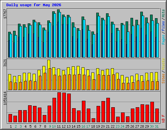Click day label 24 on the axis
This screenshot has width=167, height=130.
pos(122,126)
